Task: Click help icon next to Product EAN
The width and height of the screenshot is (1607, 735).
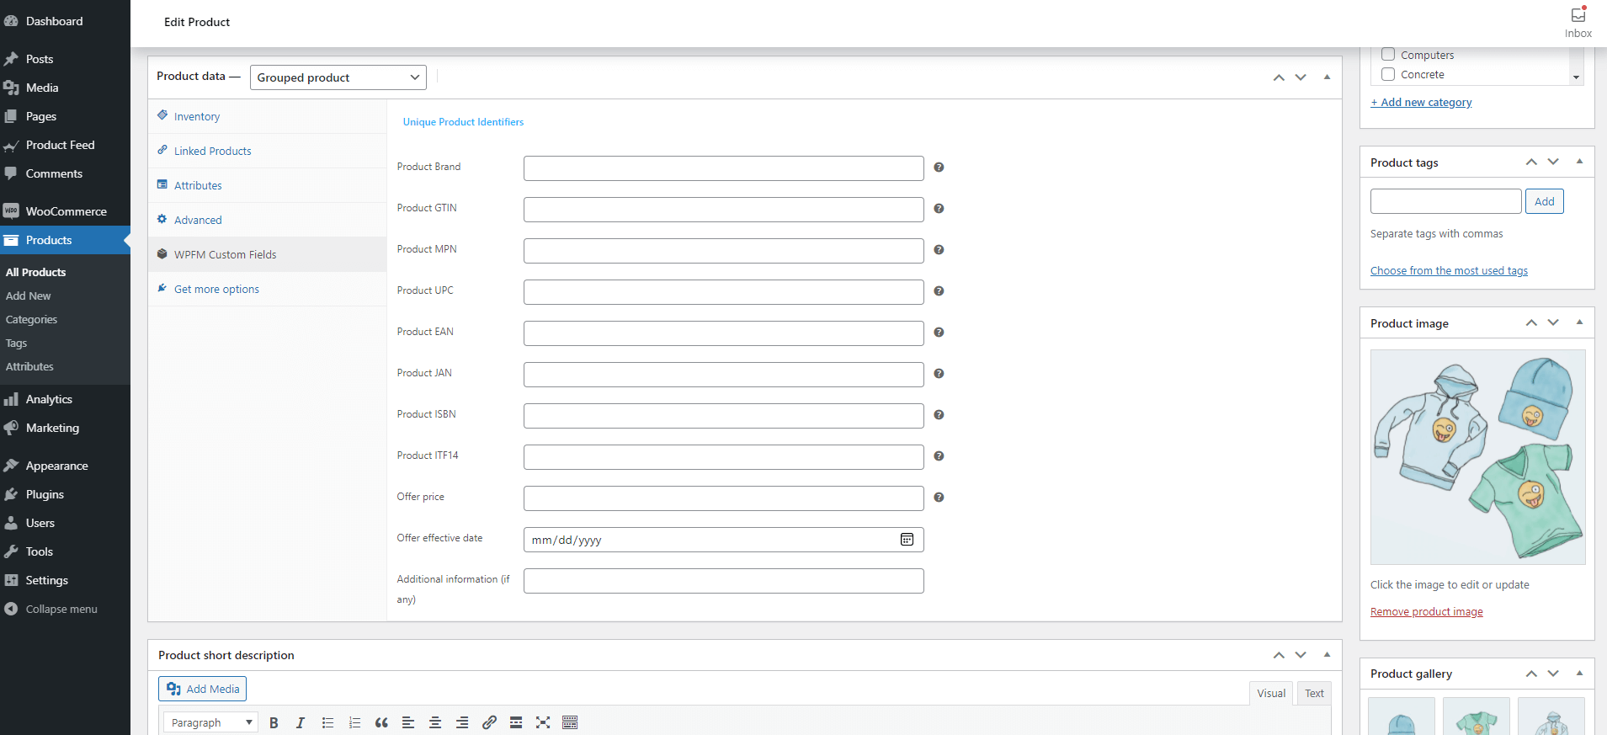Action: 939,333
